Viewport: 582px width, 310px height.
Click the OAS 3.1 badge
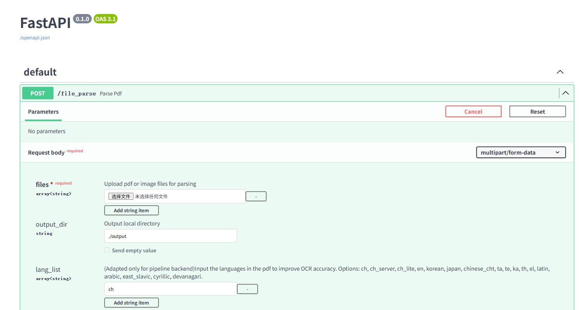tap(105, 19)
